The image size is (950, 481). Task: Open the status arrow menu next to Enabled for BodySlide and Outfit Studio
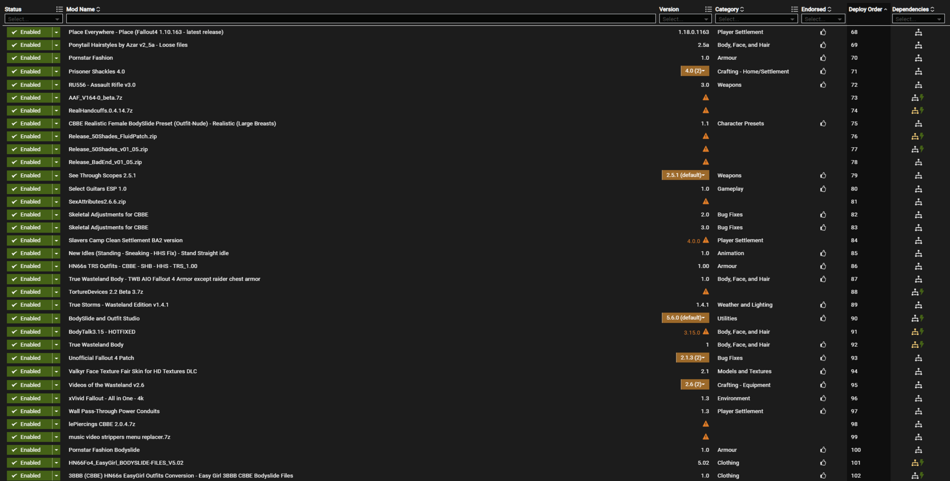pyautogui.click(x=56, y=319)
